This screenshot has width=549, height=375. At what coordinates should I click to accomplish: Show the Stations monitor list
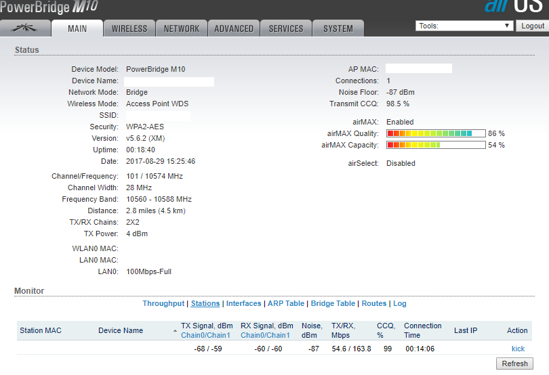click(205, 303)
